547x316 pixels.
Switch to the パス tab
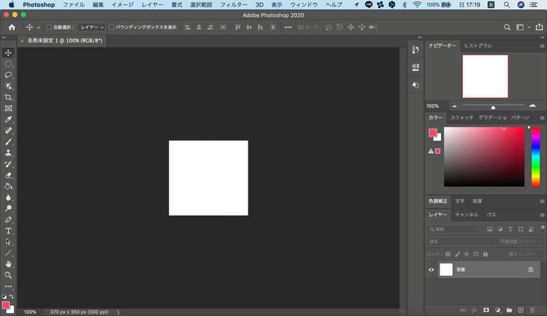click(491, 215)
